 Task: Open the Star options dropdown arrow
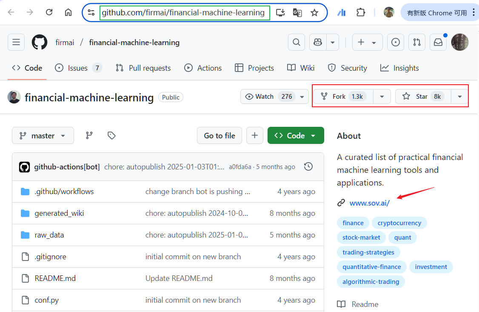459,96
